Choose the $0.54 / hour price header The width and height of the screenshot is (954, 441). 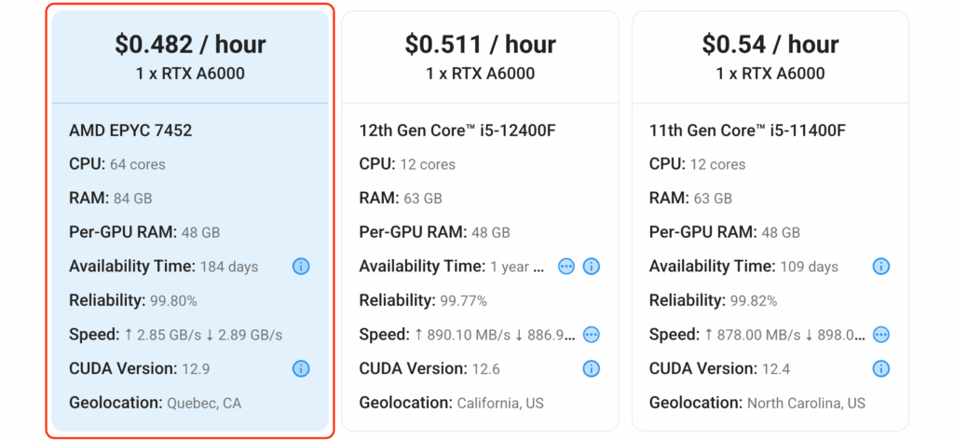(770, 44)
